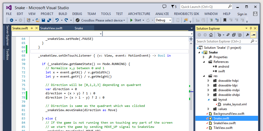
Task: Click the Search Solution Explorer field
Action: [x=223, y=41]
